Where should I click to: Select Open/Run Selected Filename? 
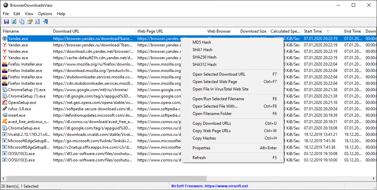click(x=233, y=99)
